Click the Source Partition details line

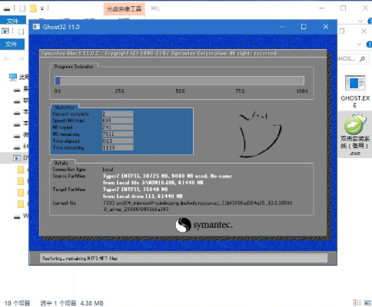click(x=167, y=176)
